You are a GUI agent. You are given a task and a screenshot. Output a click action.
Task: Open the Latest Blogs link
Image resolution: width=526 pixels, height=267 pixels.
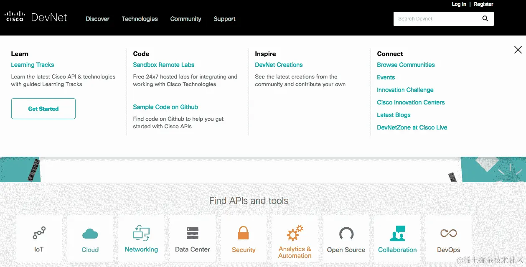[394, 115]
